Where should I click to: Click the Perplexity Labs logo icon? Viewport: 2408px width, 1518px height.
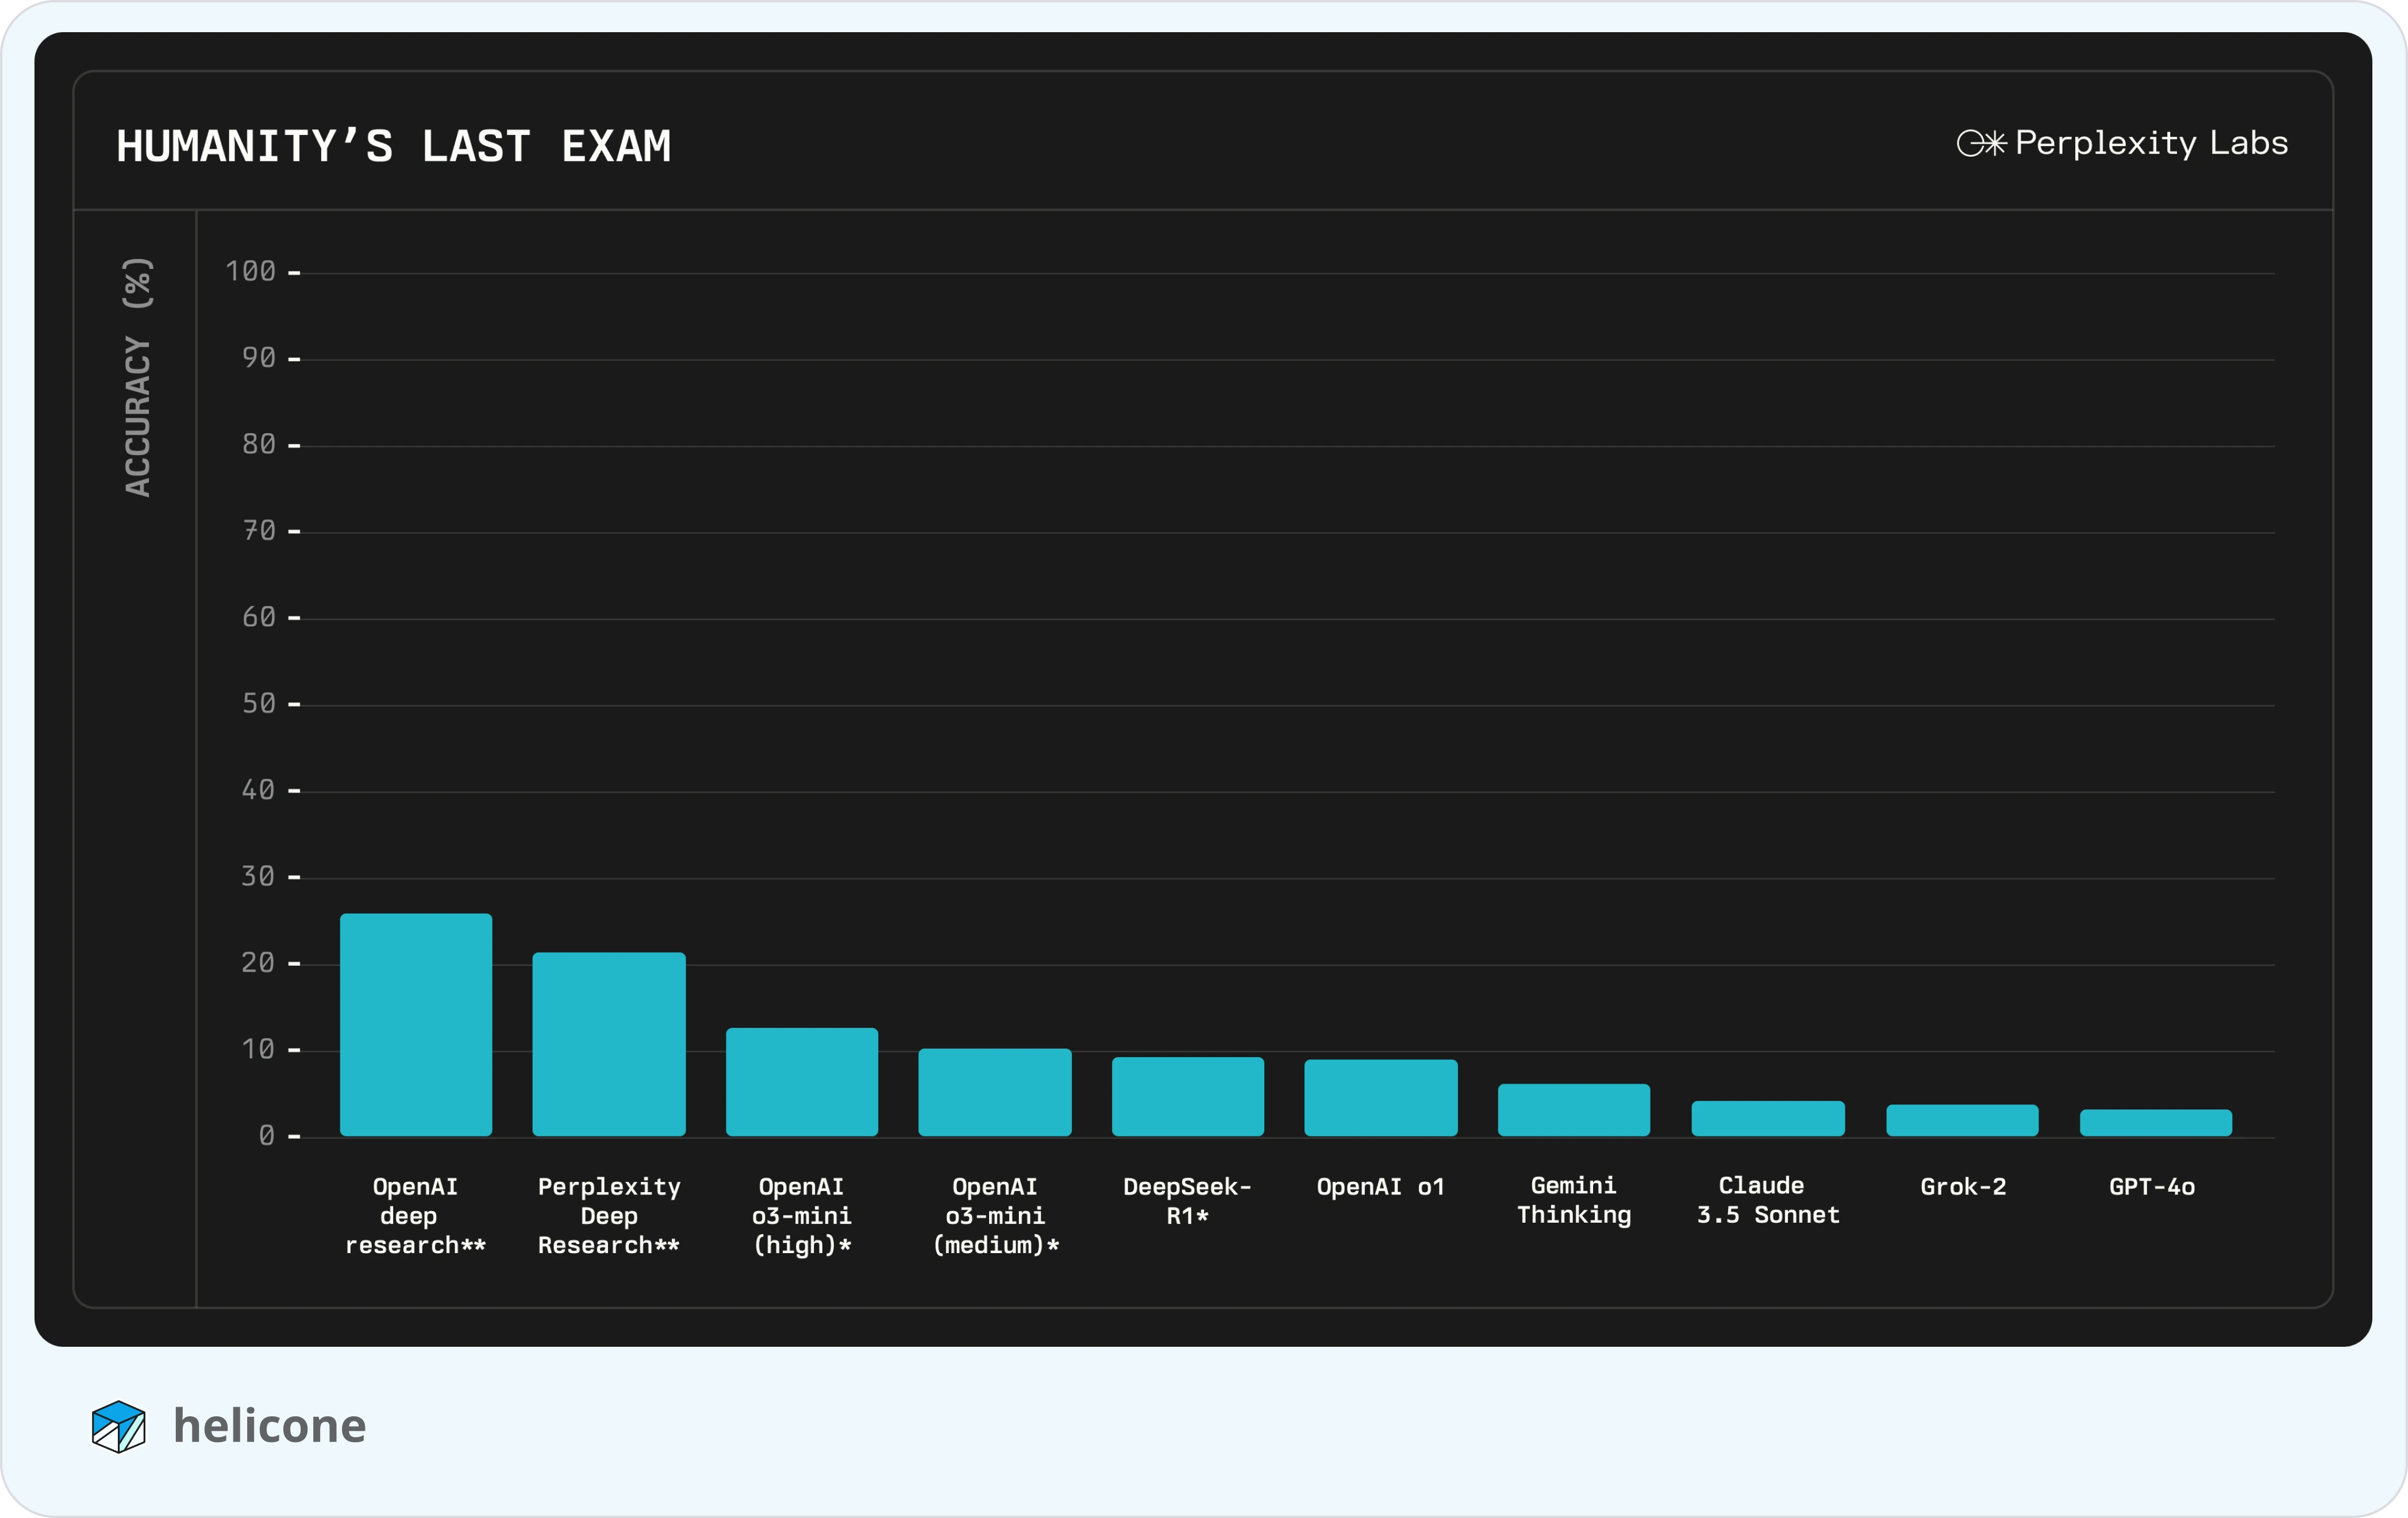(1981, 144)
